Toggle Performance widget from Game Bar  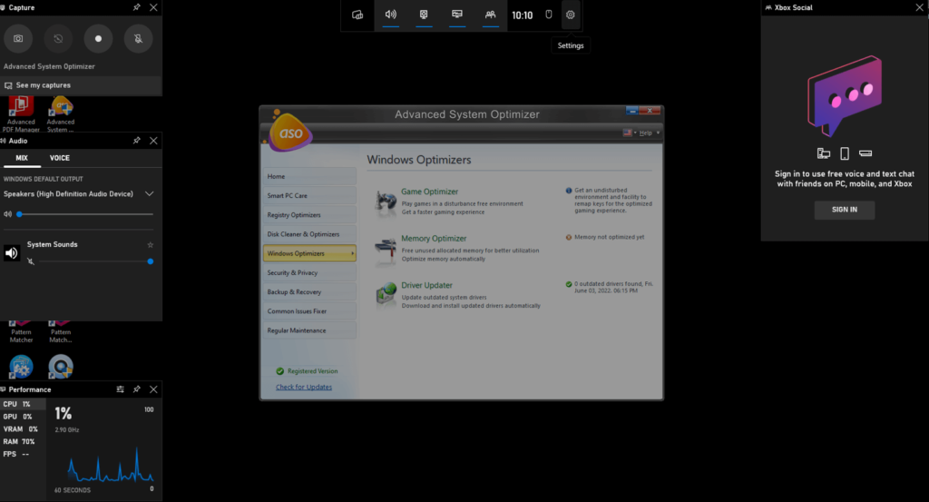pos(457,15)
